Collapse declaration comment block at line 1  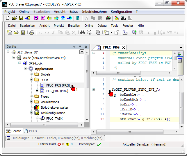pyautogui.click(x=94, y=53)
